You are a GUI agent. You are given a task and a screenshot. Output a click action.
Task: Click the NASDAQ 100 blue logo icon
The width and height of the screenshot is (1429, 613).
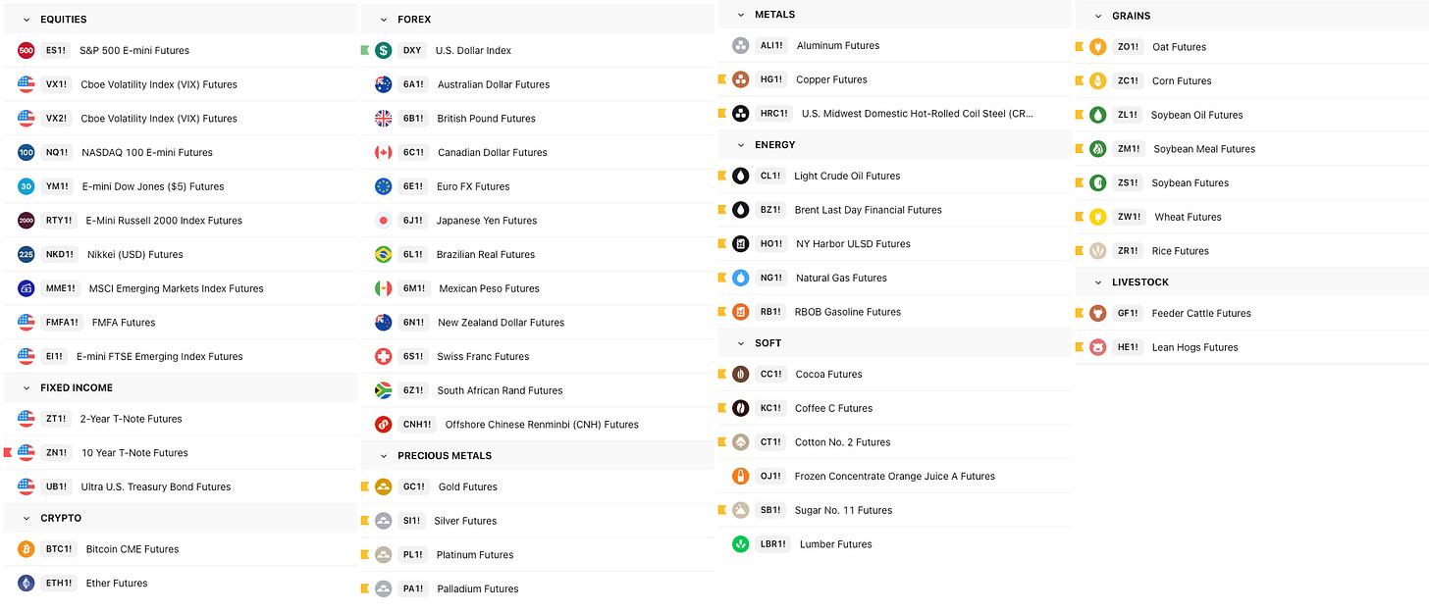(x=26, y=152)
